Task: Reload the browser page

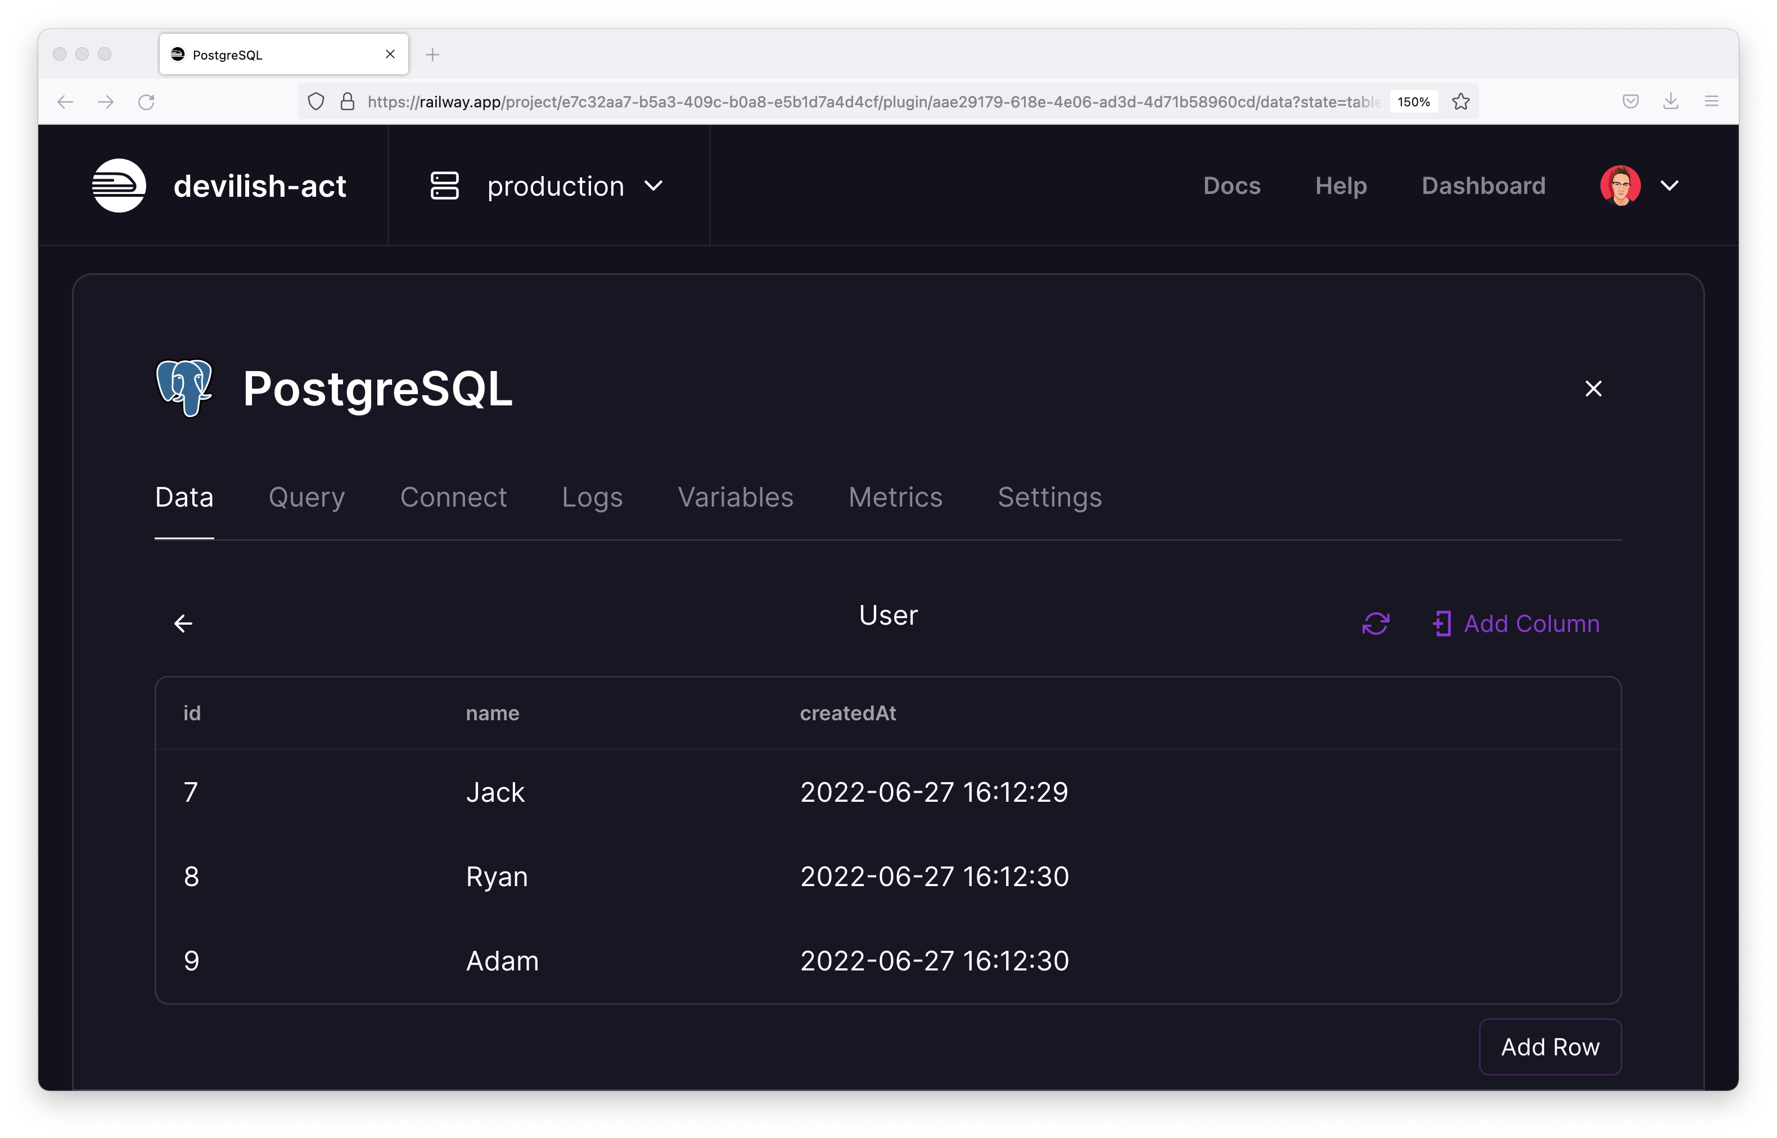Action: coord(146,102)
